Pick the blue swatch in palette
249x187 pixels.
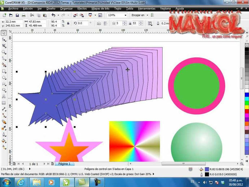pos(247,95)
